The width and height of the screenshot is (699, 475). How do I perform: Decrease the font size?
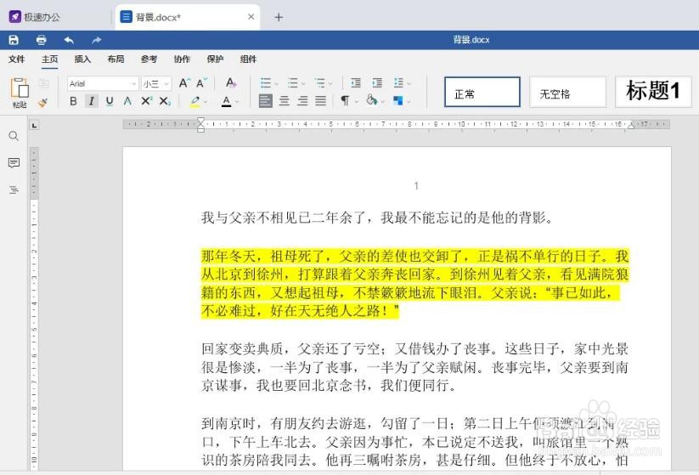[201, 83]
